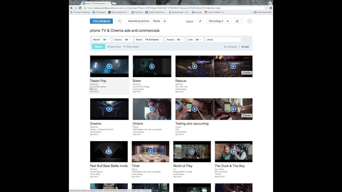Click the phone keyword input field
Image resolution: width=342 pixels, height=192 pixels.
[x=223, y=40]
